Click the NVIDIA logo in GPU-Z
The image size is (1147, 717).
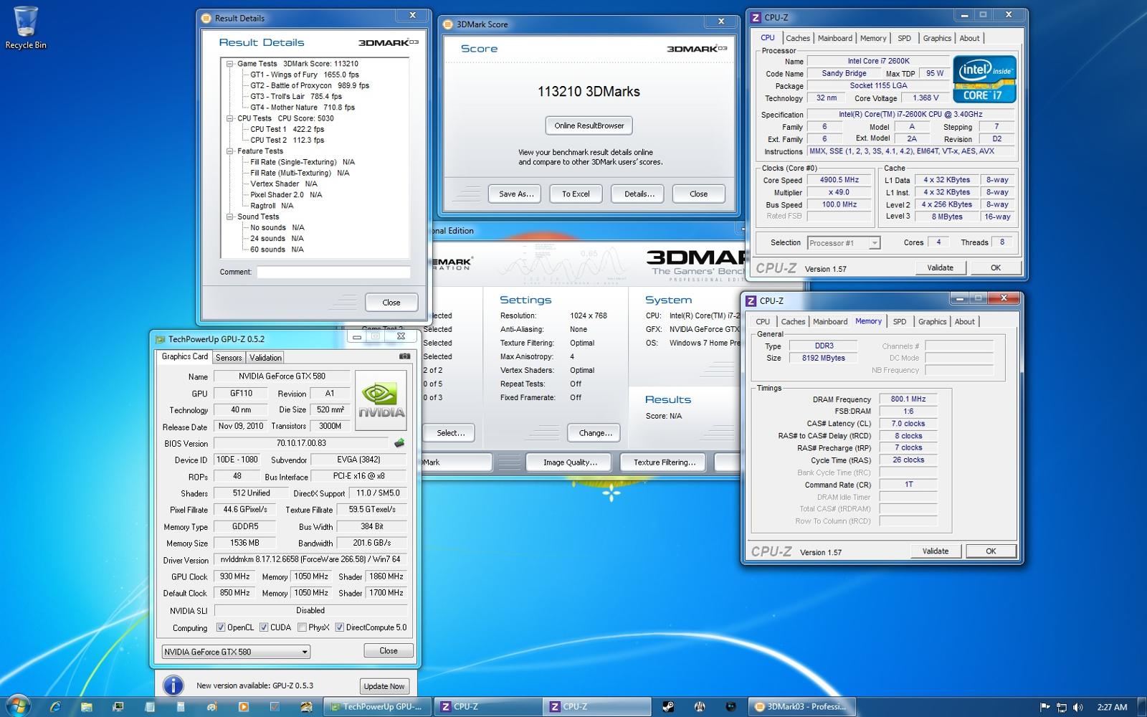[x=381, y=400]
